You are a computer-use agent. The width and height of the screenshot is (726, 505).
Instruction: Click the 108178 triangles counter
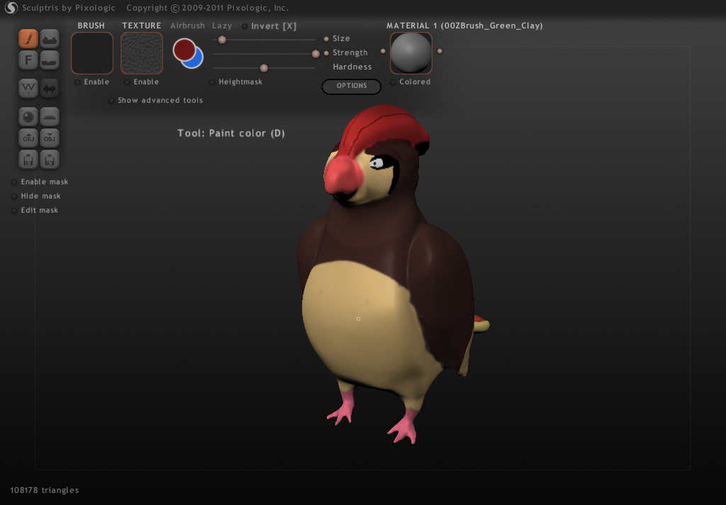coord(45,490)
